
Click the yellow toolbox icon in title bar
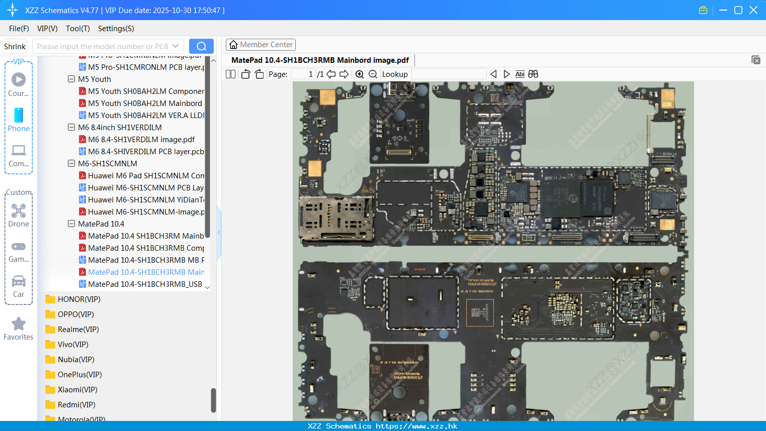click(x=703, y=10)
